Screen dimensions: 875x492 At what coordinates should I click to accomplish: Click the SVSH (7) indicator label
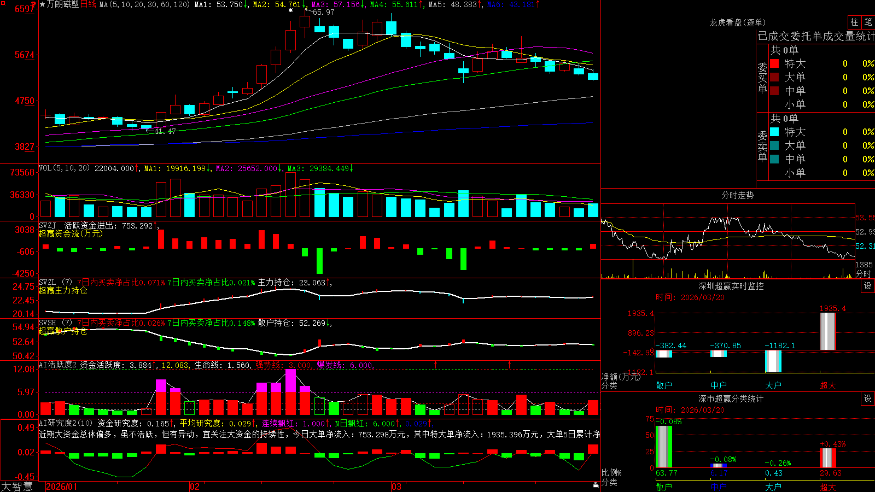click(55, 323)
